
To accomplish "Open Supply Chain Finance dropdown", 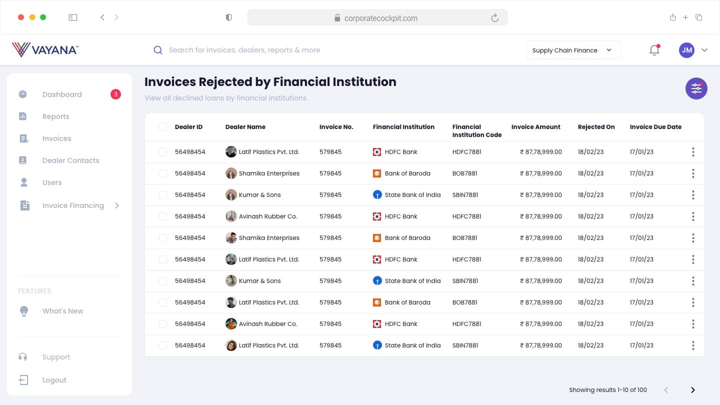I will click(573, 50).
